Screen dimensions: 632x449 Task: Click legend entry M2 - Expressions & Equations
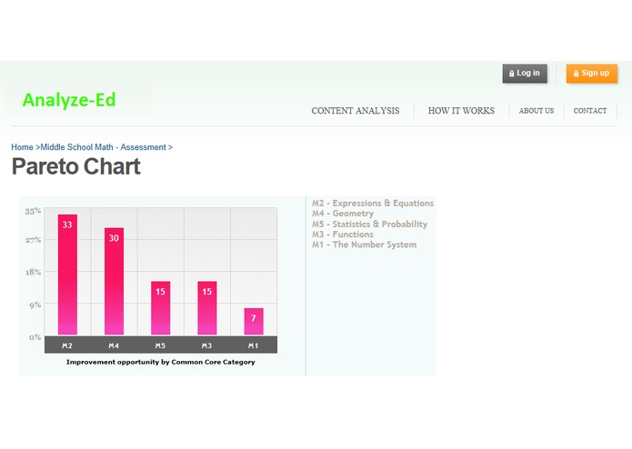point(373,203)
